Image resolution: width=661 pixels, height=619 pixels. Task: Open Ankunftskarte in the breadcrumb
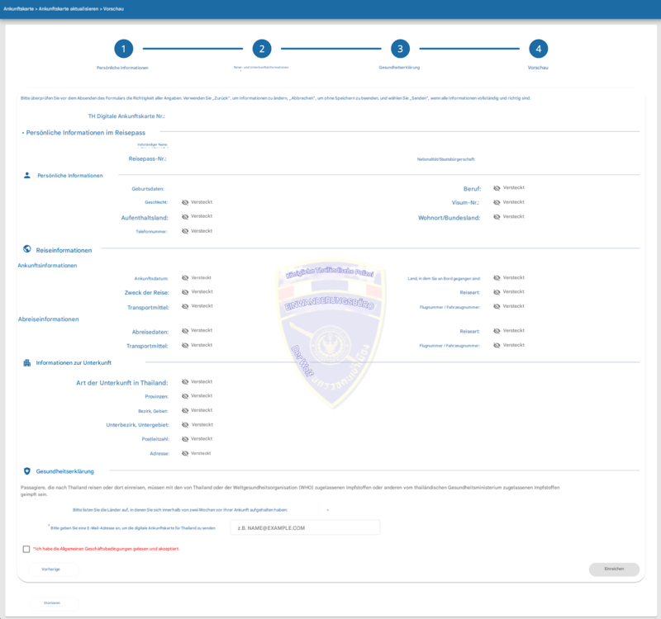point(18,9)
